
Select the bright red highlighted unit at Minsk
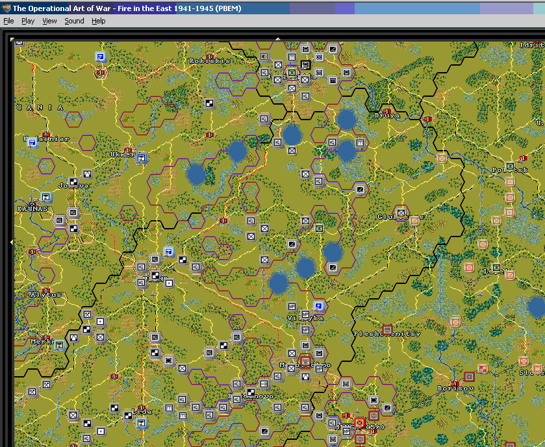(359, 424)
